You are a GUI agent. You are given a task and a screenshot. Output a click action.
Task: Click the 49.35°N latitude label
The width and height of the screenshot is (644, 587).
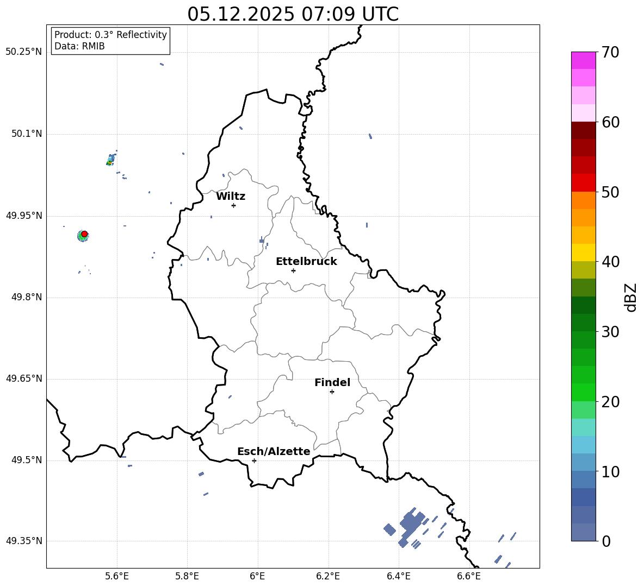point(24,541)
